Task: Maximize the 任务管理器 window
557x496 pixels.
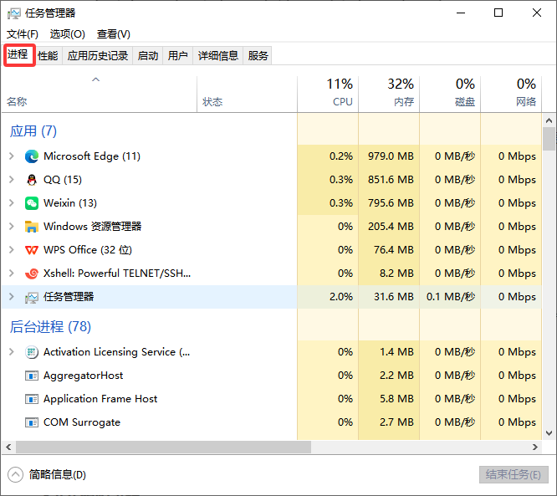Action: coord(498,13)
